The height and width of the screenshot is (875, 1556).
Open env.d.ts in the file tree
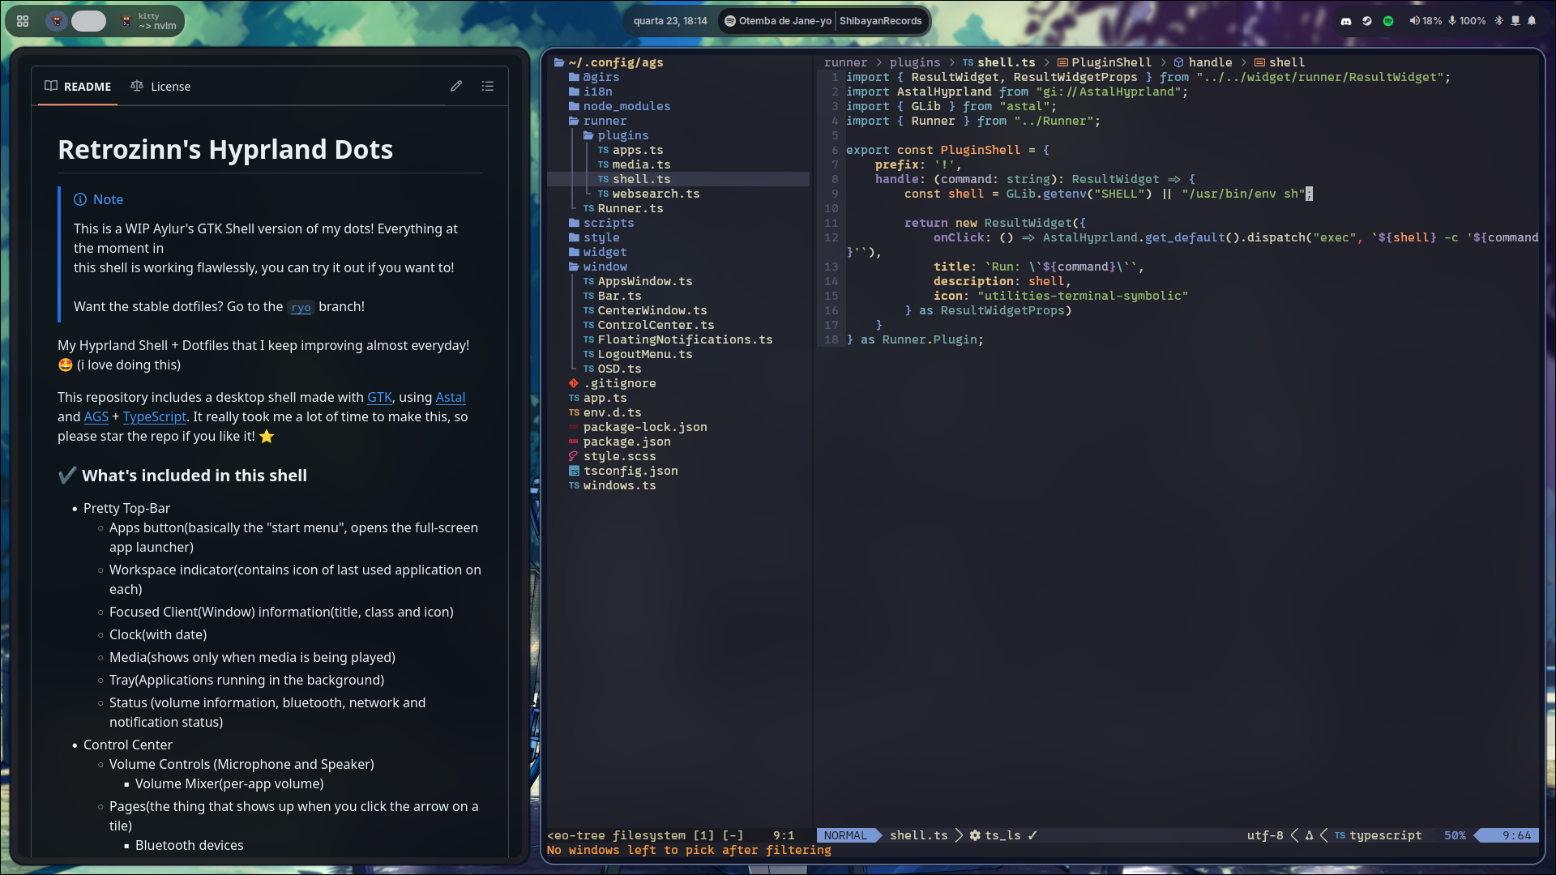pyautogui.click(x=605, y=412)
